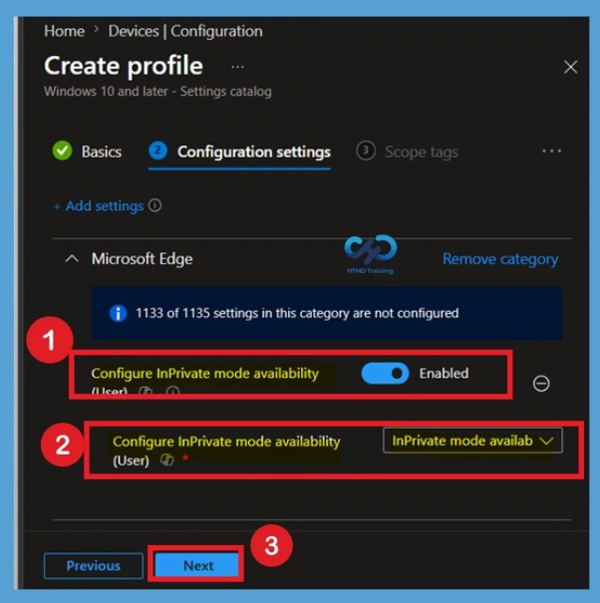Viewport: 600px width, 603px height.
Task: Open Devices | Configuration breadcrumb link
Action: click(x=185, y=31)
